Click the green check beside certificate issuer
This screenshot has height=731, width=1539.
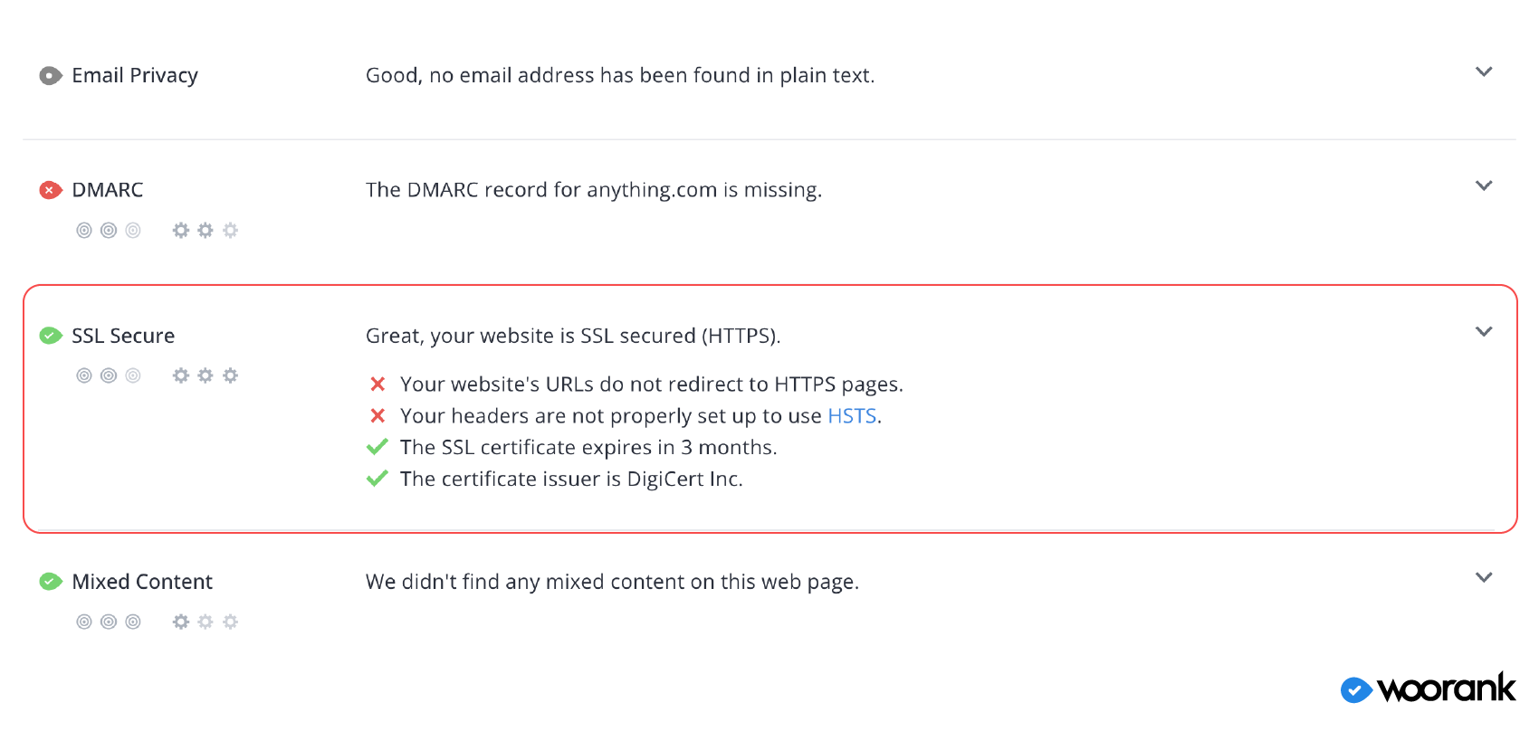tap(378, 479)
